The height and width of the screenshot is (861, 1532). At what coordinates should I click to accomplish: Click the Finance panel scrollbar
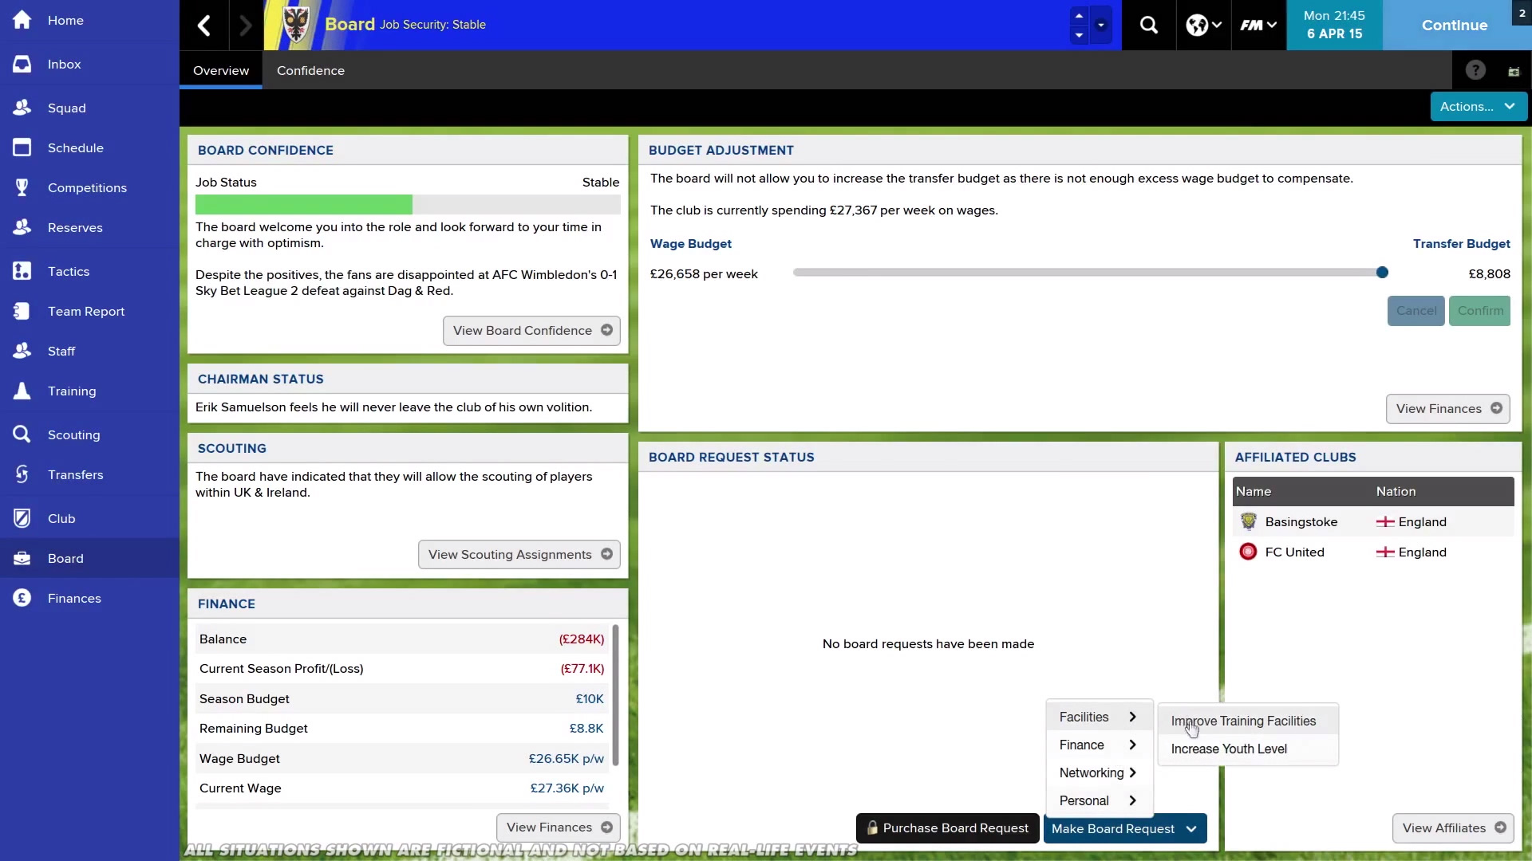[x=615, y=694]
